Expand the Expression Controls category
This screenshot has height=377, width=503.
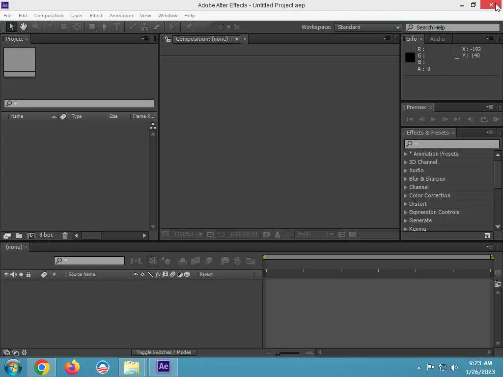click(x=405, y=212)
